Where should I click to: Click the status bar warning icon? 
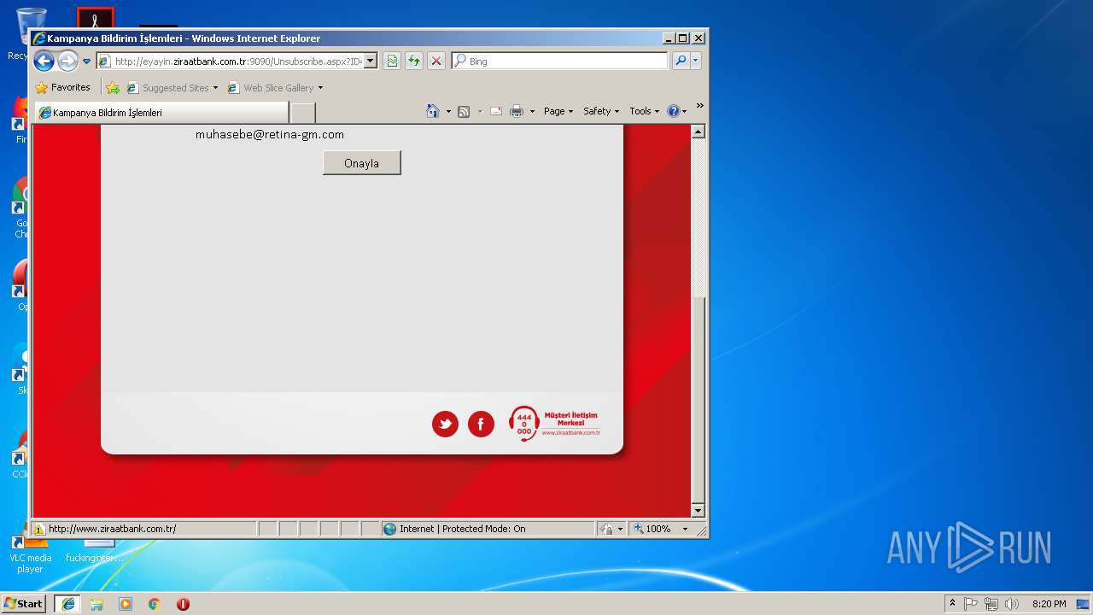(39, 529)
